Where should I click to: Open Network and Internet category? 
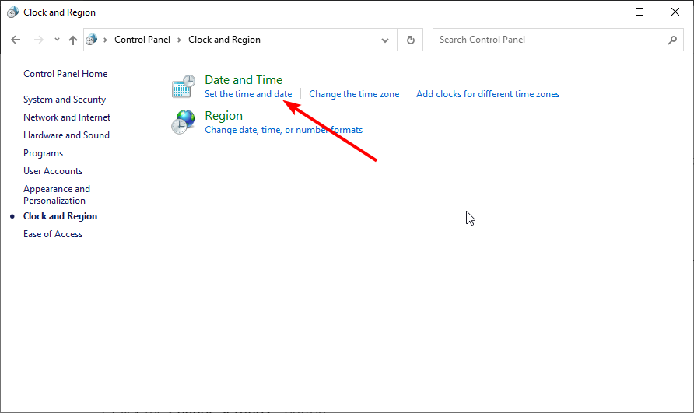click(x=67, y=117)
